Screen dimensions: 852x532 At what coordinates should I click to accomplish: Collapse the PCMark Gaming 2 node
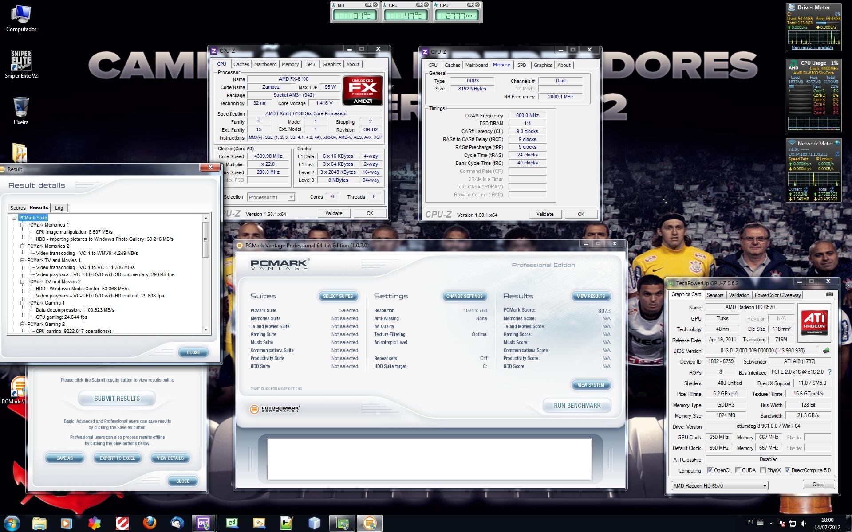[x=22, y=324]
